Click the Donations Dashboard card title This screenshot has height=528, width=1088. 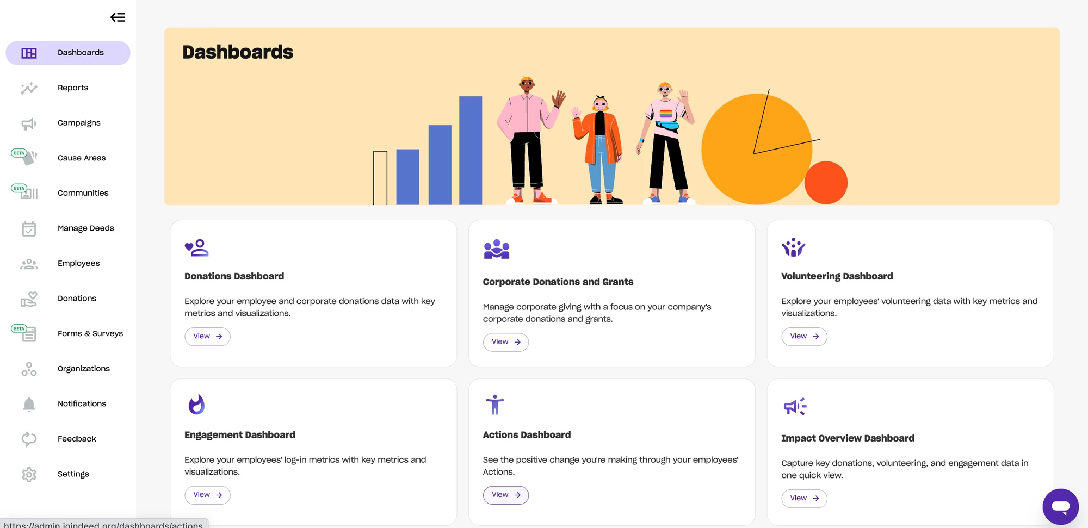pos(234,276)
